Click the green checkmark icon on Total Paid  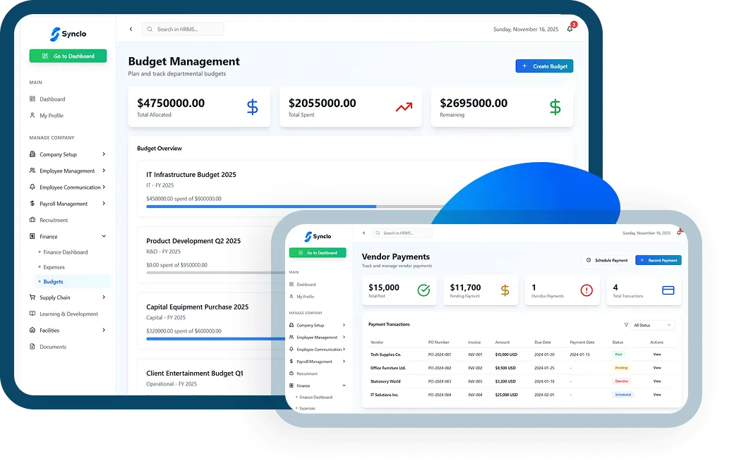coord(423,290)
